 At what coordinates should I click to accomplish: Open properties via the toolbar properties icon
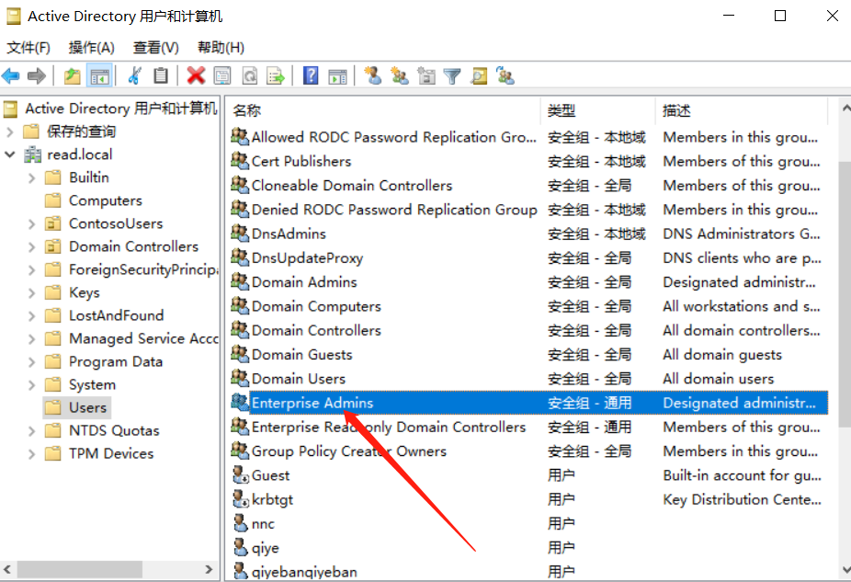222,76
